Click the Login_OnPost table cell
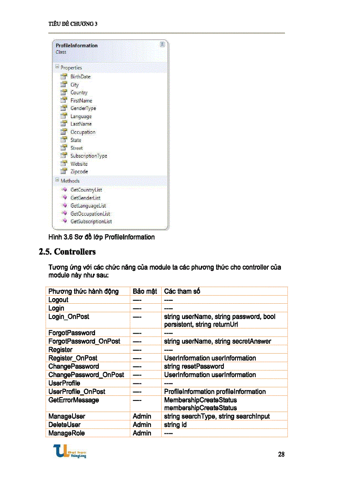Image resolution: width=348 pixels, height=479 pixels. pyautogui.click(x=69, y=317)
